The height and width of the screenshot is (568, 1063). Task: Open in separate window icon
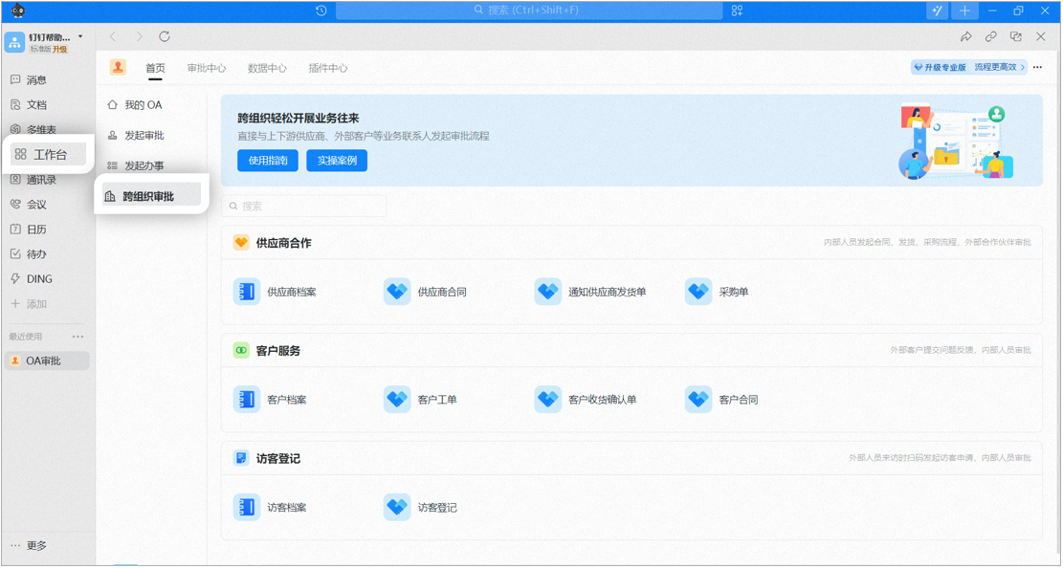(1015, 36)
